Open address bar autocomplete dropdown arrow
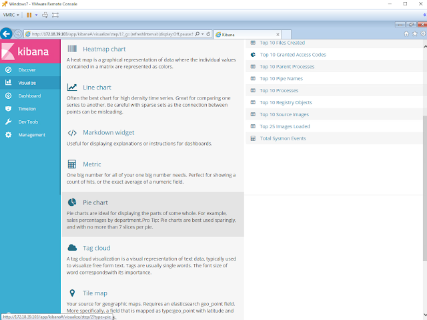 click(x=203, y=34)
